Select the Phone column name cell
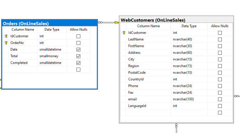The image size is (240, 133). click(x=149, y=86)
